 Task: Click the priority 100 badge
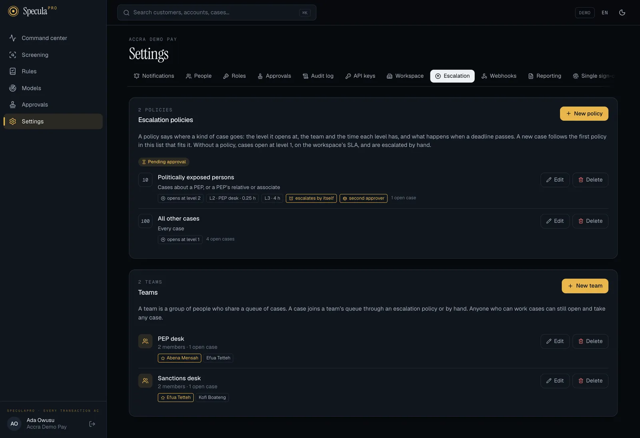pyautogui.click(x=145, y=221)
